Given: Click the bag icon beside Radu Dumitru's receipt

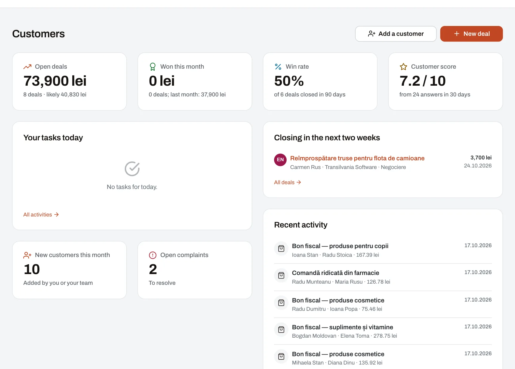Looking at the screenshot, I should coord(281,303).
